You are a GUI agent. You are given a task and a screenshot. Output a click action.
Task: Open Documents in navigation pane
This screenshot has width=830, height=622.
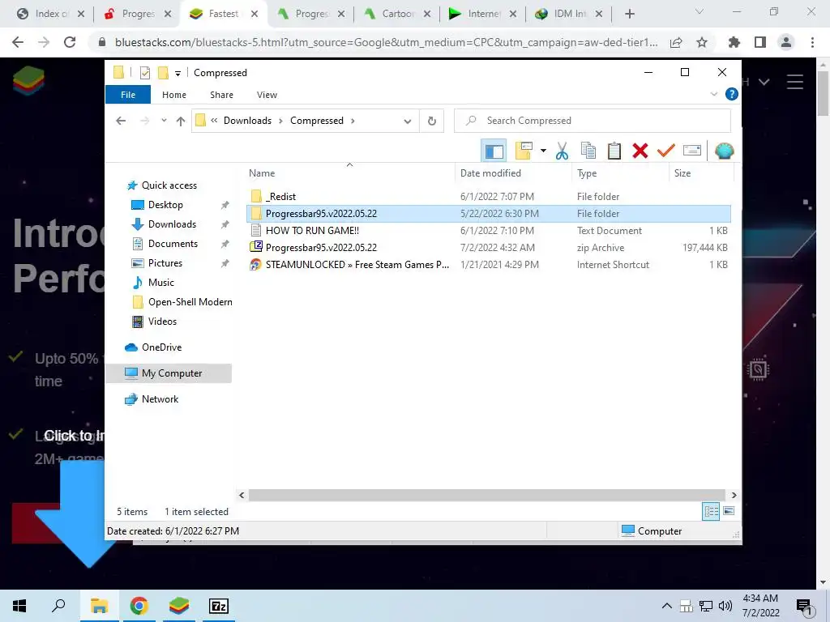(x=173, y=244)
